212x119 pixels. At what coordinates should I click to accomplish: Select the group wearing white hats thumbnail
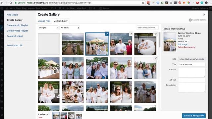(x=97, y=68)
